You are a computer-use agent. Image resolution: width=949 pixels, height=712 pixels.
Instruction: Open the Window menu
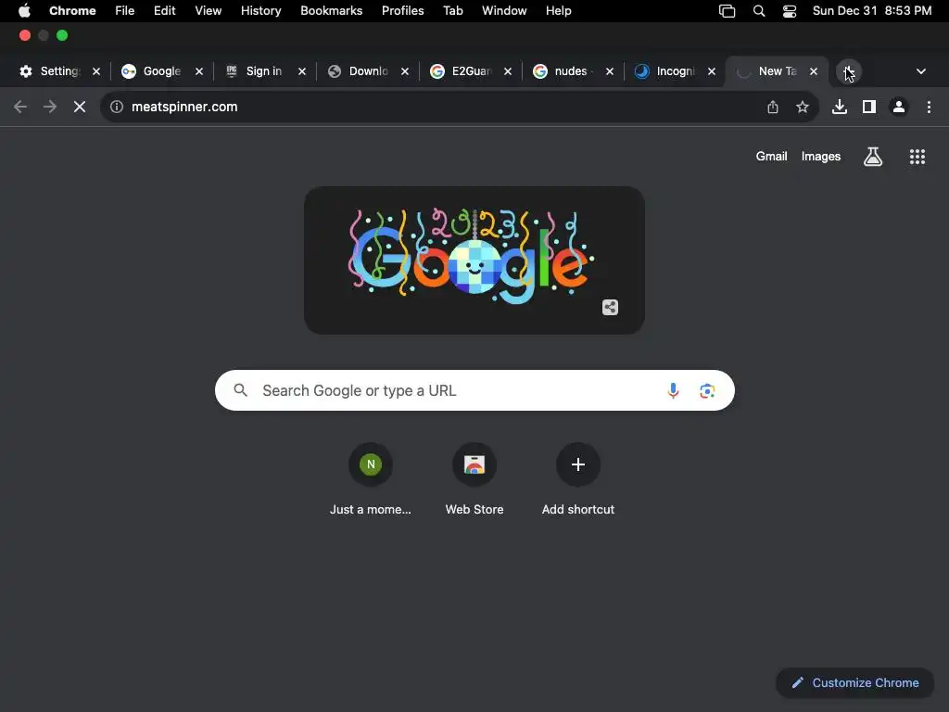[504, 11]
